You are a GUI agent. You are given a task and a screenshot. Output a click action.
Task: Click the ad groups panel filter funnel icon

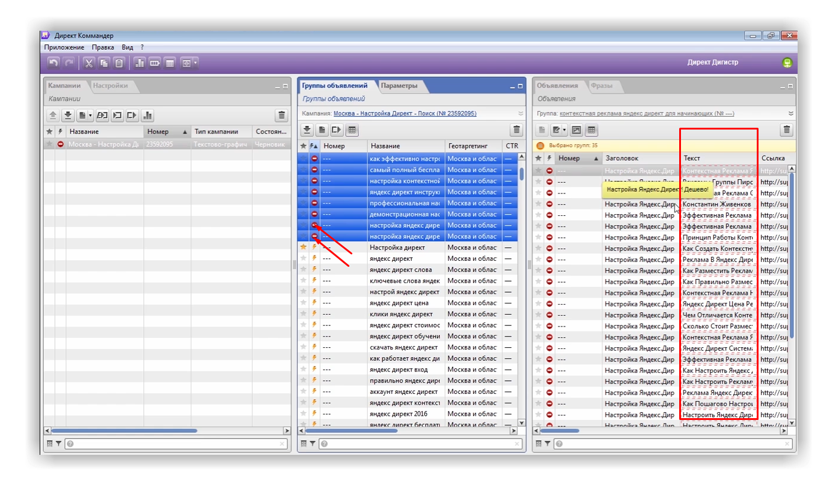pyautogui.click(x=312, y=443)
